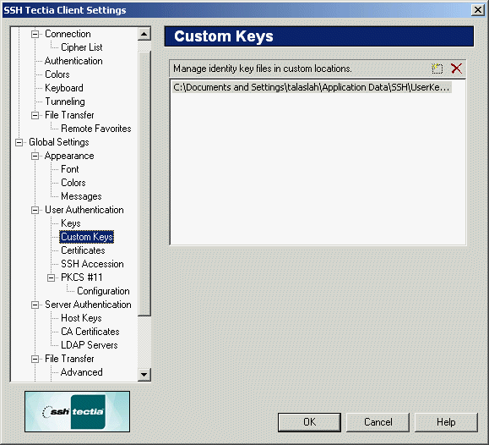489x445 pixels.
Task: Select Cipher List in the tree
Action: pos(82,47)
